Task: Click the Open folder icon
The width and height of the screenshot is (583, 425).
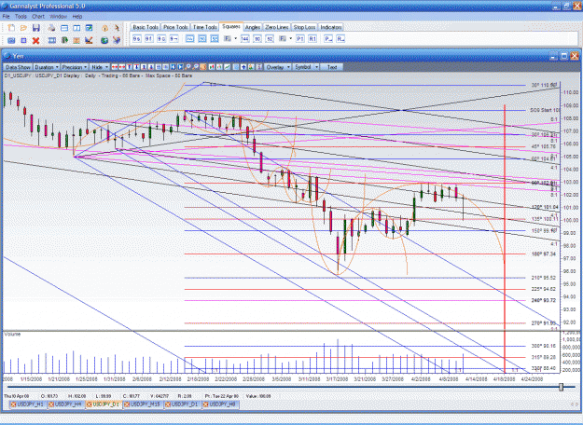Action: 23,28
